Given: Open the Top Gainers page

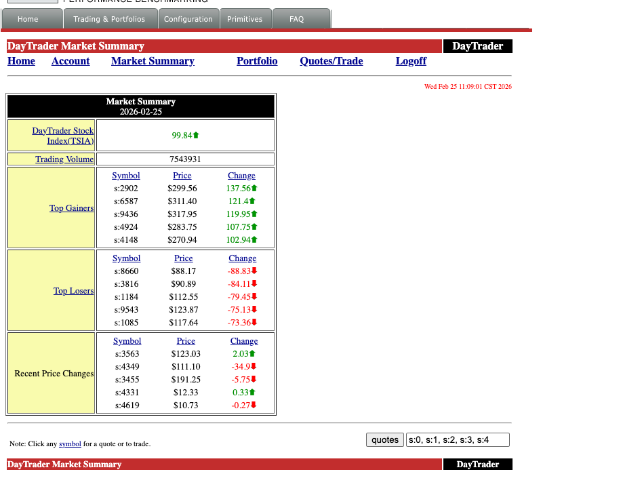Looking at the screenshot, I should [71, 208].
